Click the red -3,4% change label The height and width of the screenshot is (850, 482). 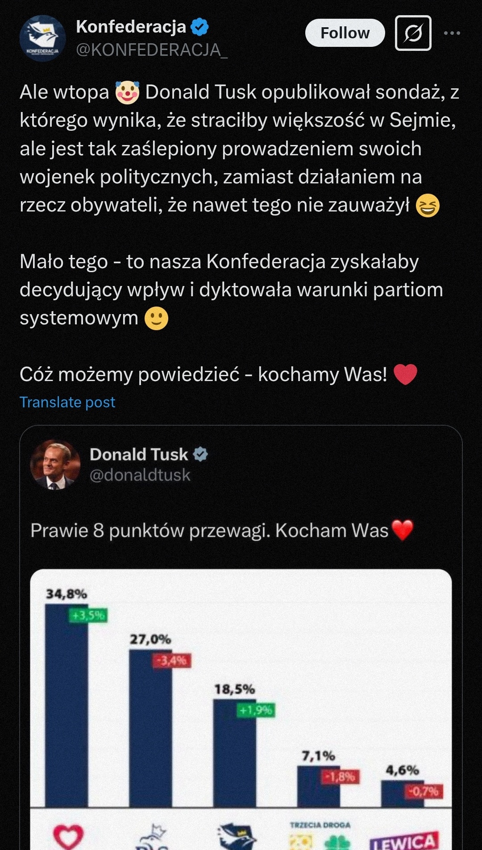tap(172, 660)
